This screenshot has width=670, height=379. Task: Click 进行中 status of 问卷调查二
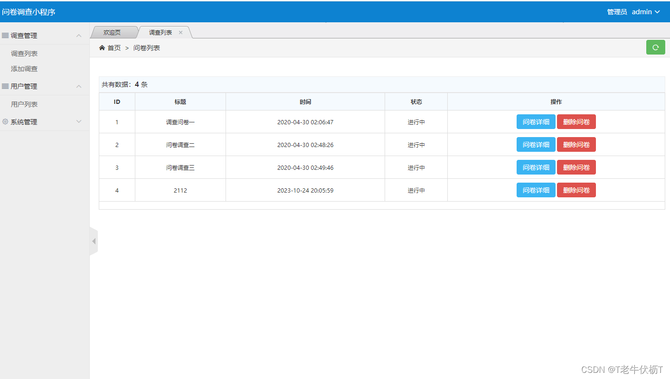tap(416, 145)
